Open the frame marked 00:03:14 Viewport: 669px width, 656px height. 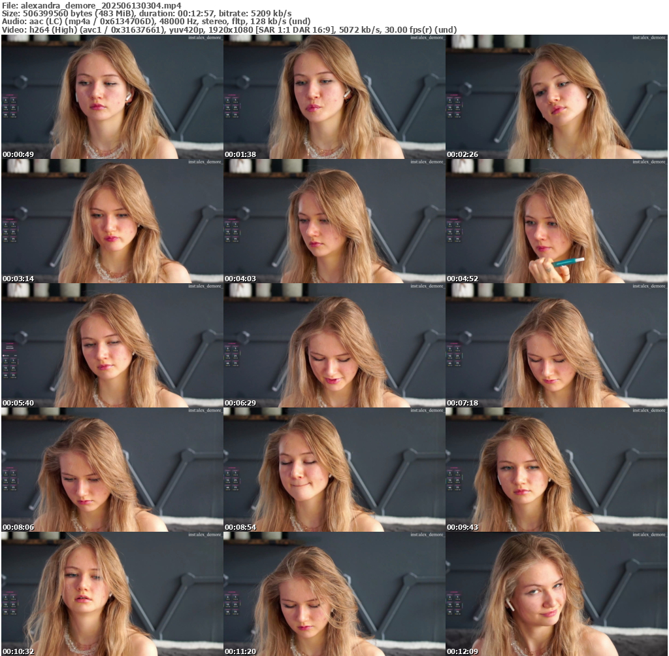pyautogui.click(x=112, y=221)
